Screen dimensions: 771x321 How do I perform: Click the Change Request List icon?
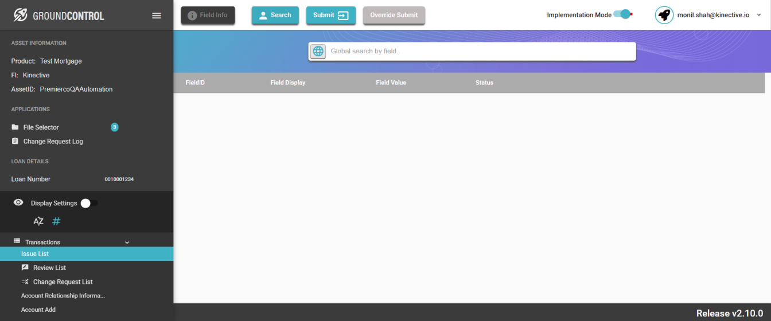pyautogui.click(x=25, y=281)
